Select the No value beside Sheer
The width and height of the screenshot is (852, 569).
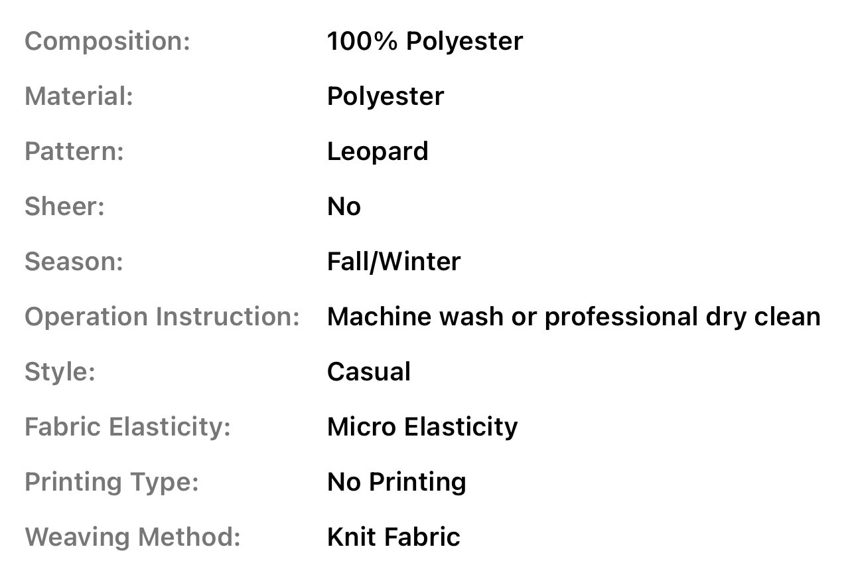[344, 206]
